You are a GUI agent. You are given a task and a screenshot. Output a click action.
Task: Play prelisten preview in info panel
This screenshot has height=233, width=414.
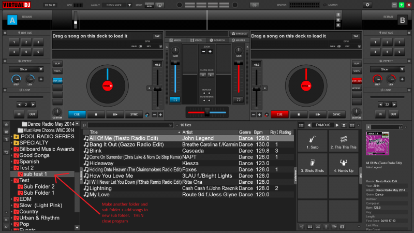coord(368,127)
